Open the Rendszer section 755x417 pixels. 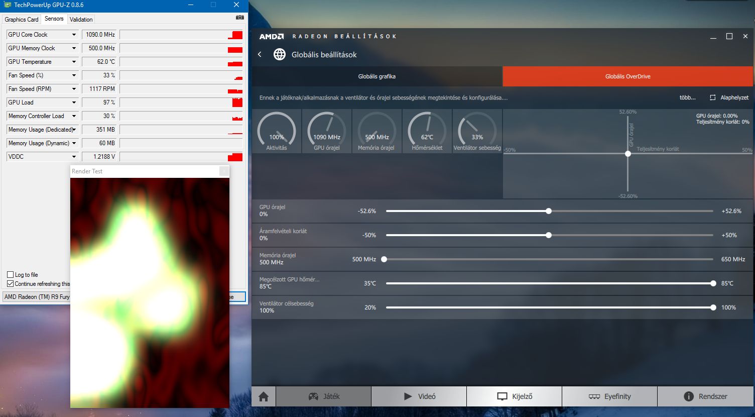(706, 396)
